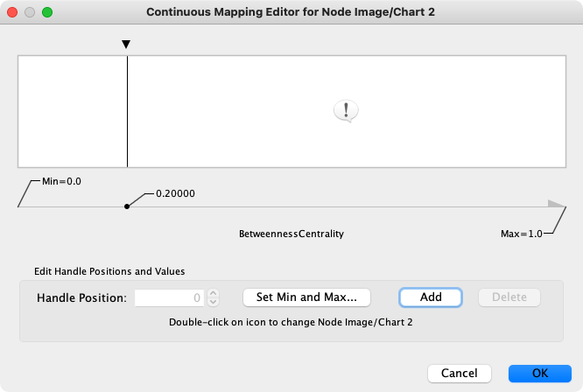Click the gray arrowhead at the axis end
583x392 pixels.
[556, 204]
